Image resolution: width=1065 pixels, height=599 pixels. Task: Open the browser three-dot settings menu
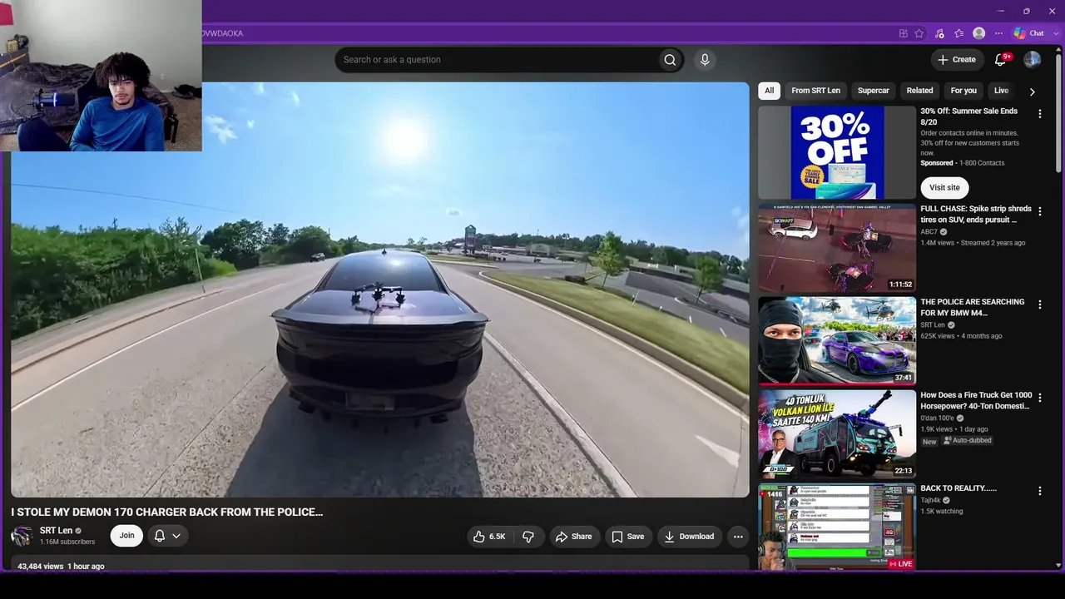[x=999, y=33]
